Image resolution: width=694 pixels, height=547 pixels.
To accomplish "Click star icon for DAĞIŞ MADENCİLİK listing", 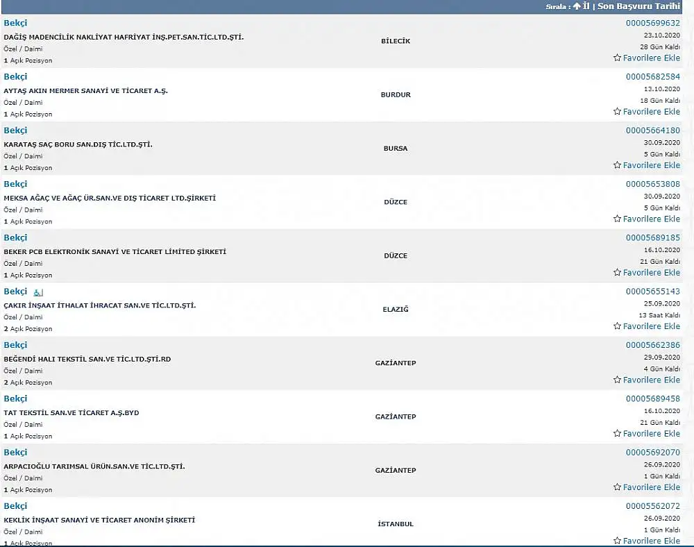I will (x=617, y=58).
